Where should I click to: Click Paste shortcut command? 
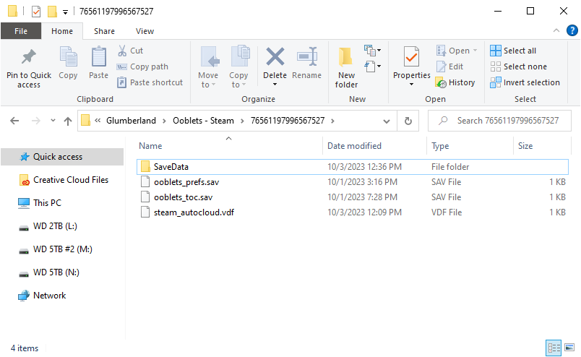tap(150, 82)
